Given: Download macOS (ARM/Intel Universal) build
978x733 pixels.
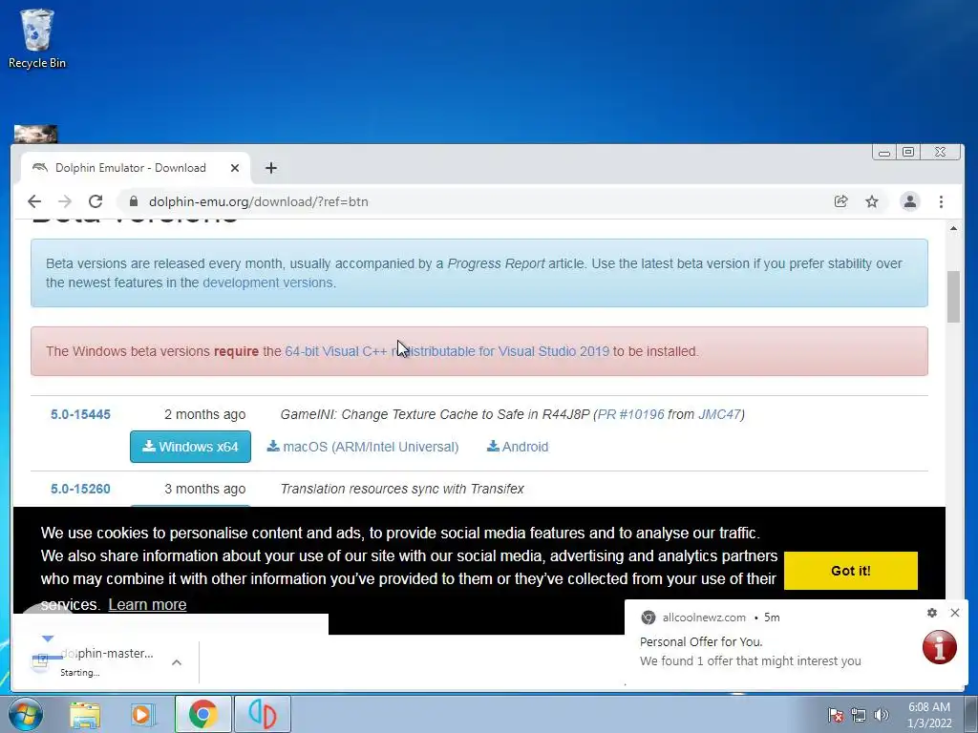Looking at the screenshot, I should tap(362, 447).
